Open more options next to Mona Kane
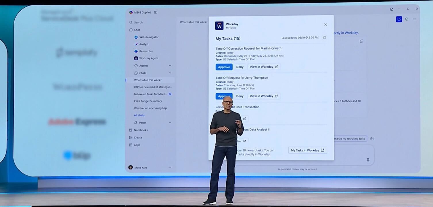Image resolution: width=433 pixels, height=207 pixels. (170, 167)
